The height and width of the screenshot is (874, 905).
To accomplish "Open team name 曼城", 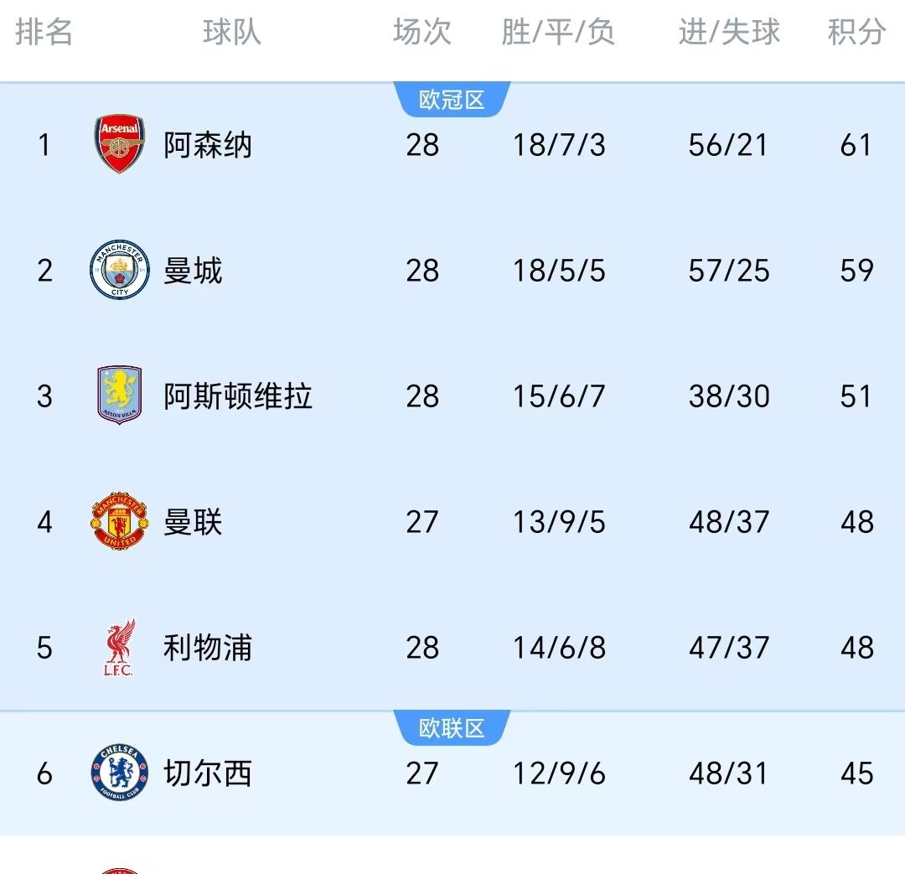I will [193, 270].
